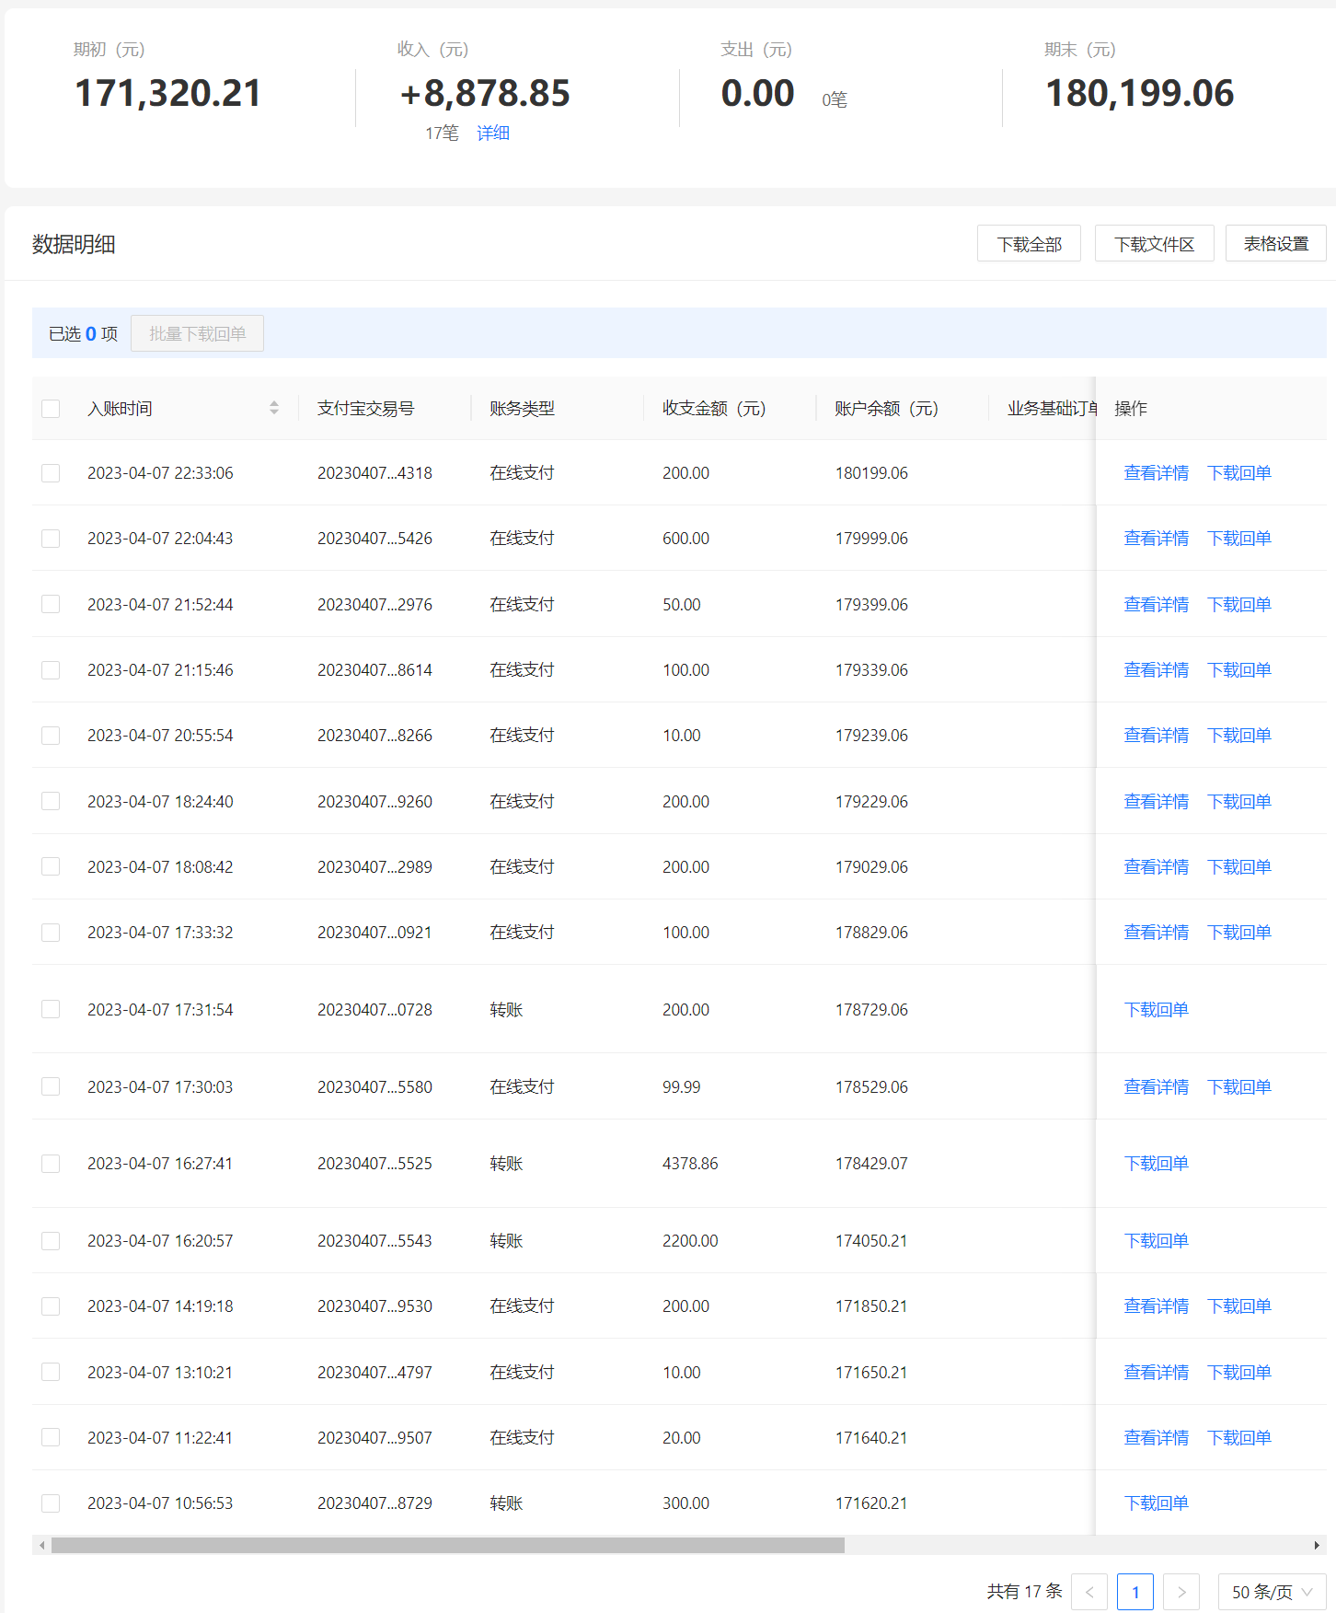The image size is (1336, 1613).
Task: Click the 下载全部 button
Action: pos(1029,244)
